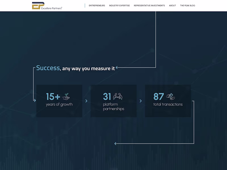Click the REPRESENTATIVE INVESTMENTS link
The image size is (227, 170).
(x=149, y=5)
